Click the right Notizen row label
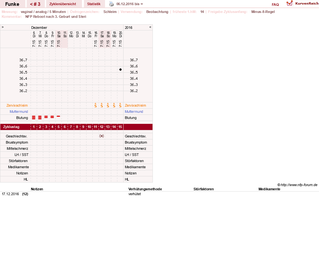This screenshot has height=260, width=319. pyautogui.click(x=131, y=173)
